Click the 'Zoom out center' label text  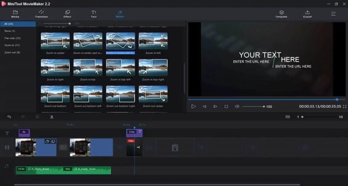153,106
